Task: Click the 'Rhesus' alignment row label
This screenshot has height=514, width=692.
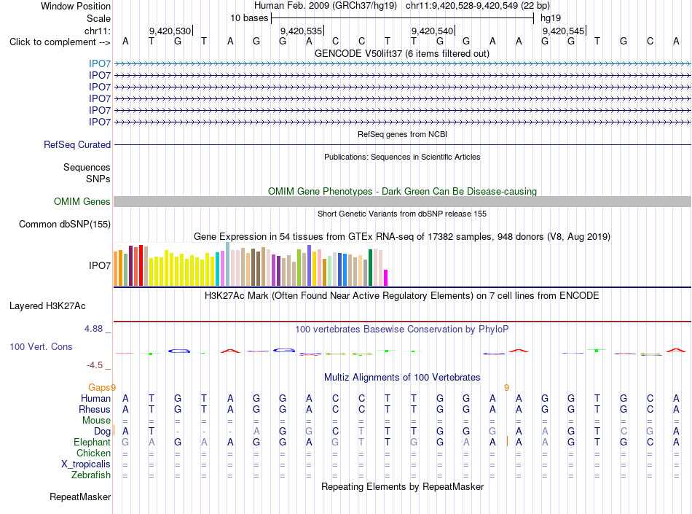Action: (x=95, y=409)
